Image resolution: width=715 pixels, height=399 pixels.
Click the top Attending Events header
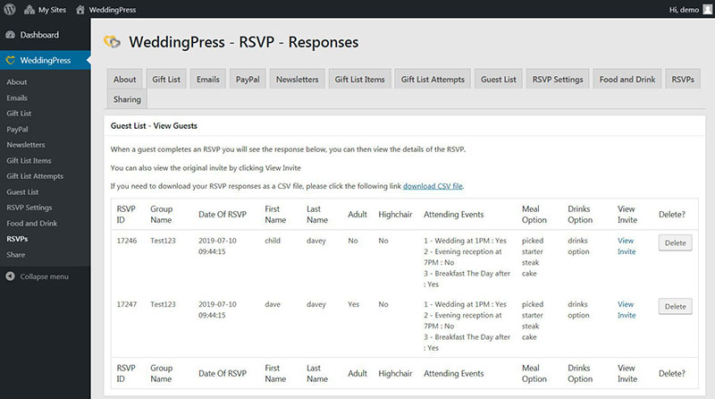tap(454, 214)
